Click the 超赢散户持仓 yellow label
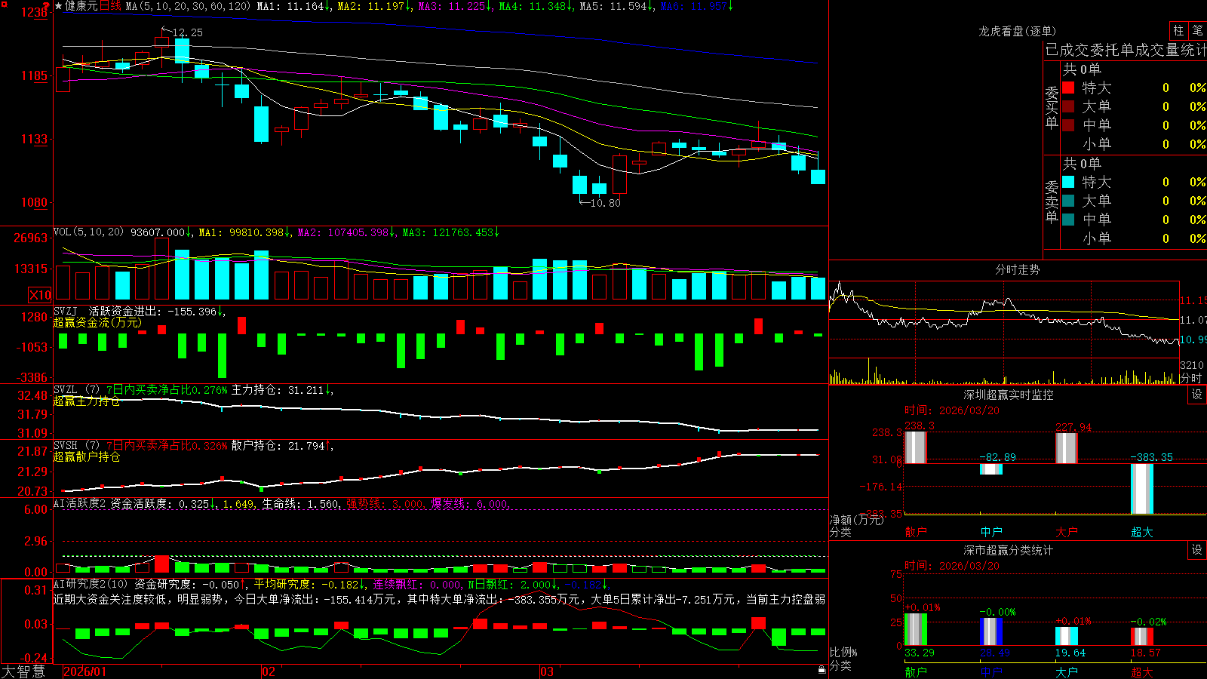The height and width of the screenshot is (679, 1207). 87,456
